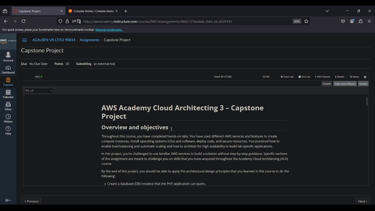Open the ACAv3EN-US-LTI13-90814 breadcrumb link
Viewport: 375px width, 211px height.
(x=54, y=40)
